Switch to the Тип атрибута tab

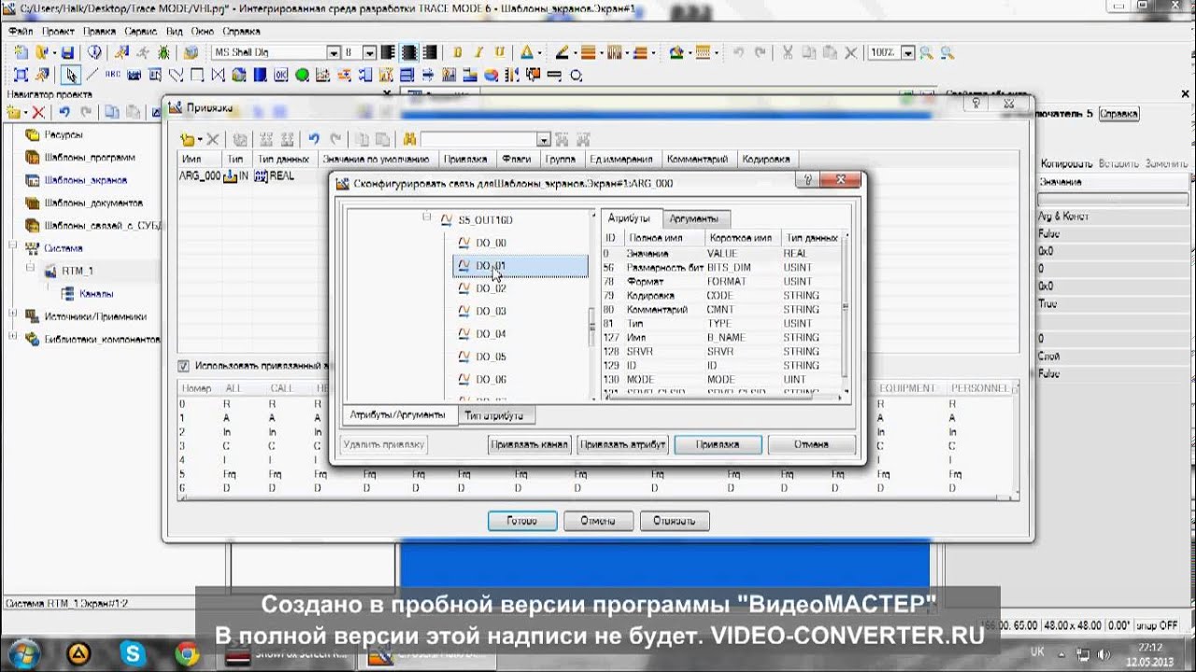tap(494, 414)
